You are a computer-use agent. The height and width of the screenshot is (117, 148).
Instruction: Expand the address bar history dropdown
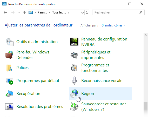click(83, 12)
